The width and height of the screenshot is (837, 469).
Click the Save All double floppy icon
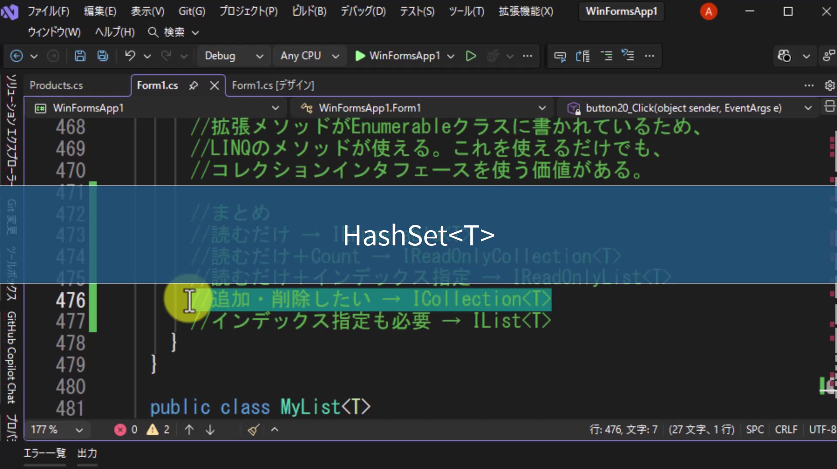103,56
